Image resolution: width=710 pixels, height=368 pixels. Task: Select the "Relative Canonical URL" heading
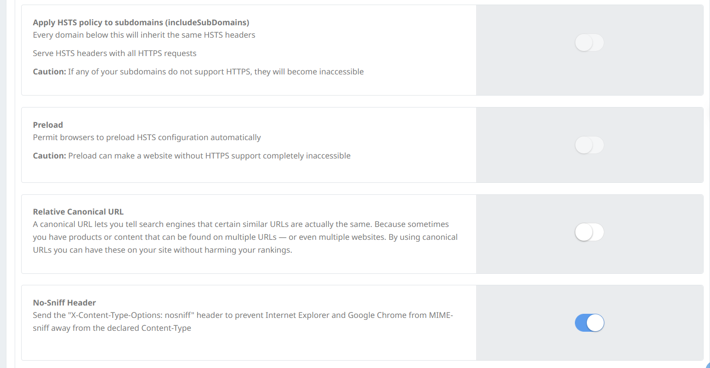coord(78,212)
